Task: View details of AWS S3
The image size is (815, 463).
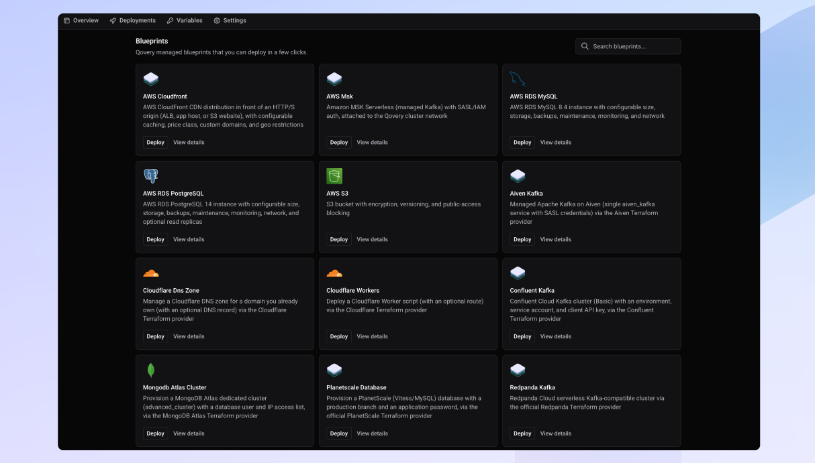Action: 373,239
